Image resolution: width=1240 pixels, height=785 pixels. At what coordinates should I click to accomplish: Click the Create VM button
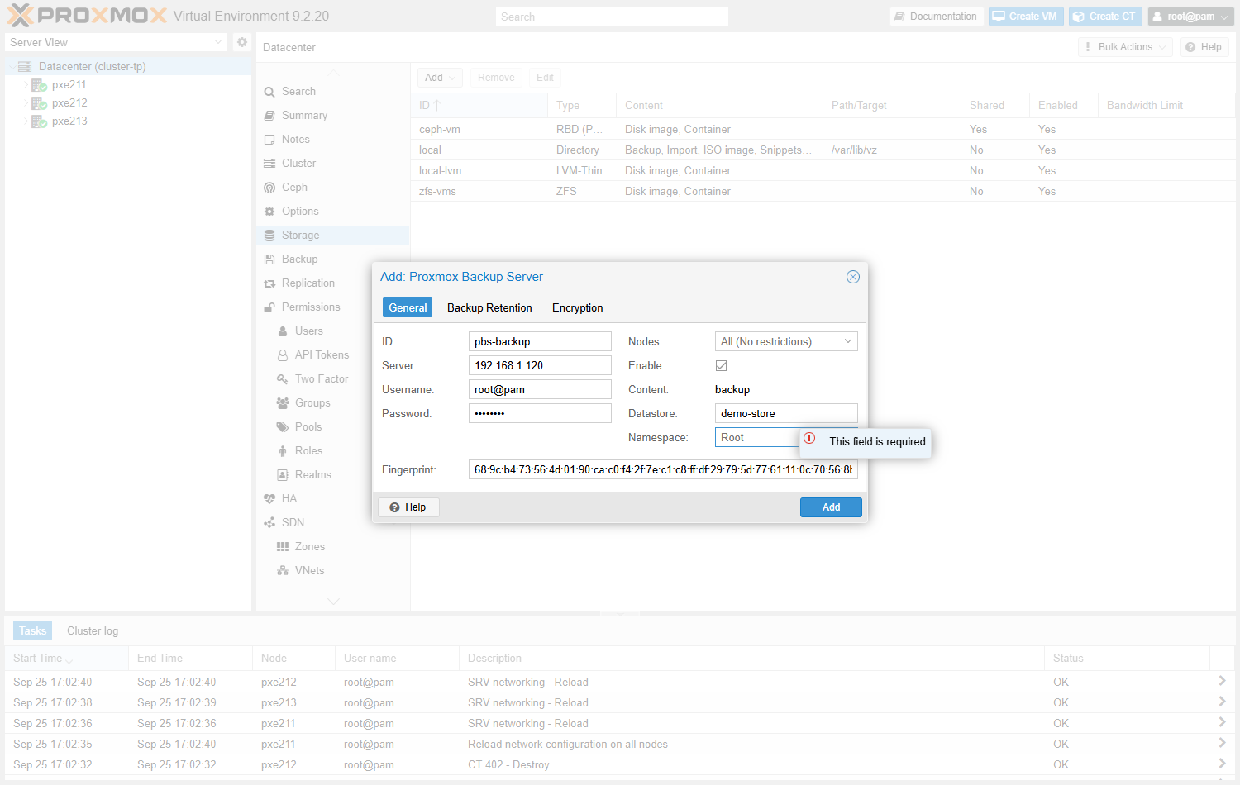(1025, 17)
